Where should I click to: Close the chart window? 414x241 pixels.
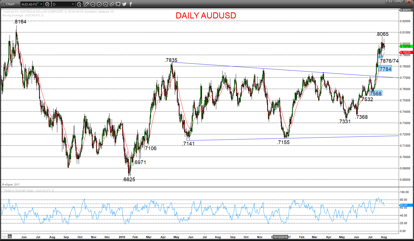pos(410,2)
